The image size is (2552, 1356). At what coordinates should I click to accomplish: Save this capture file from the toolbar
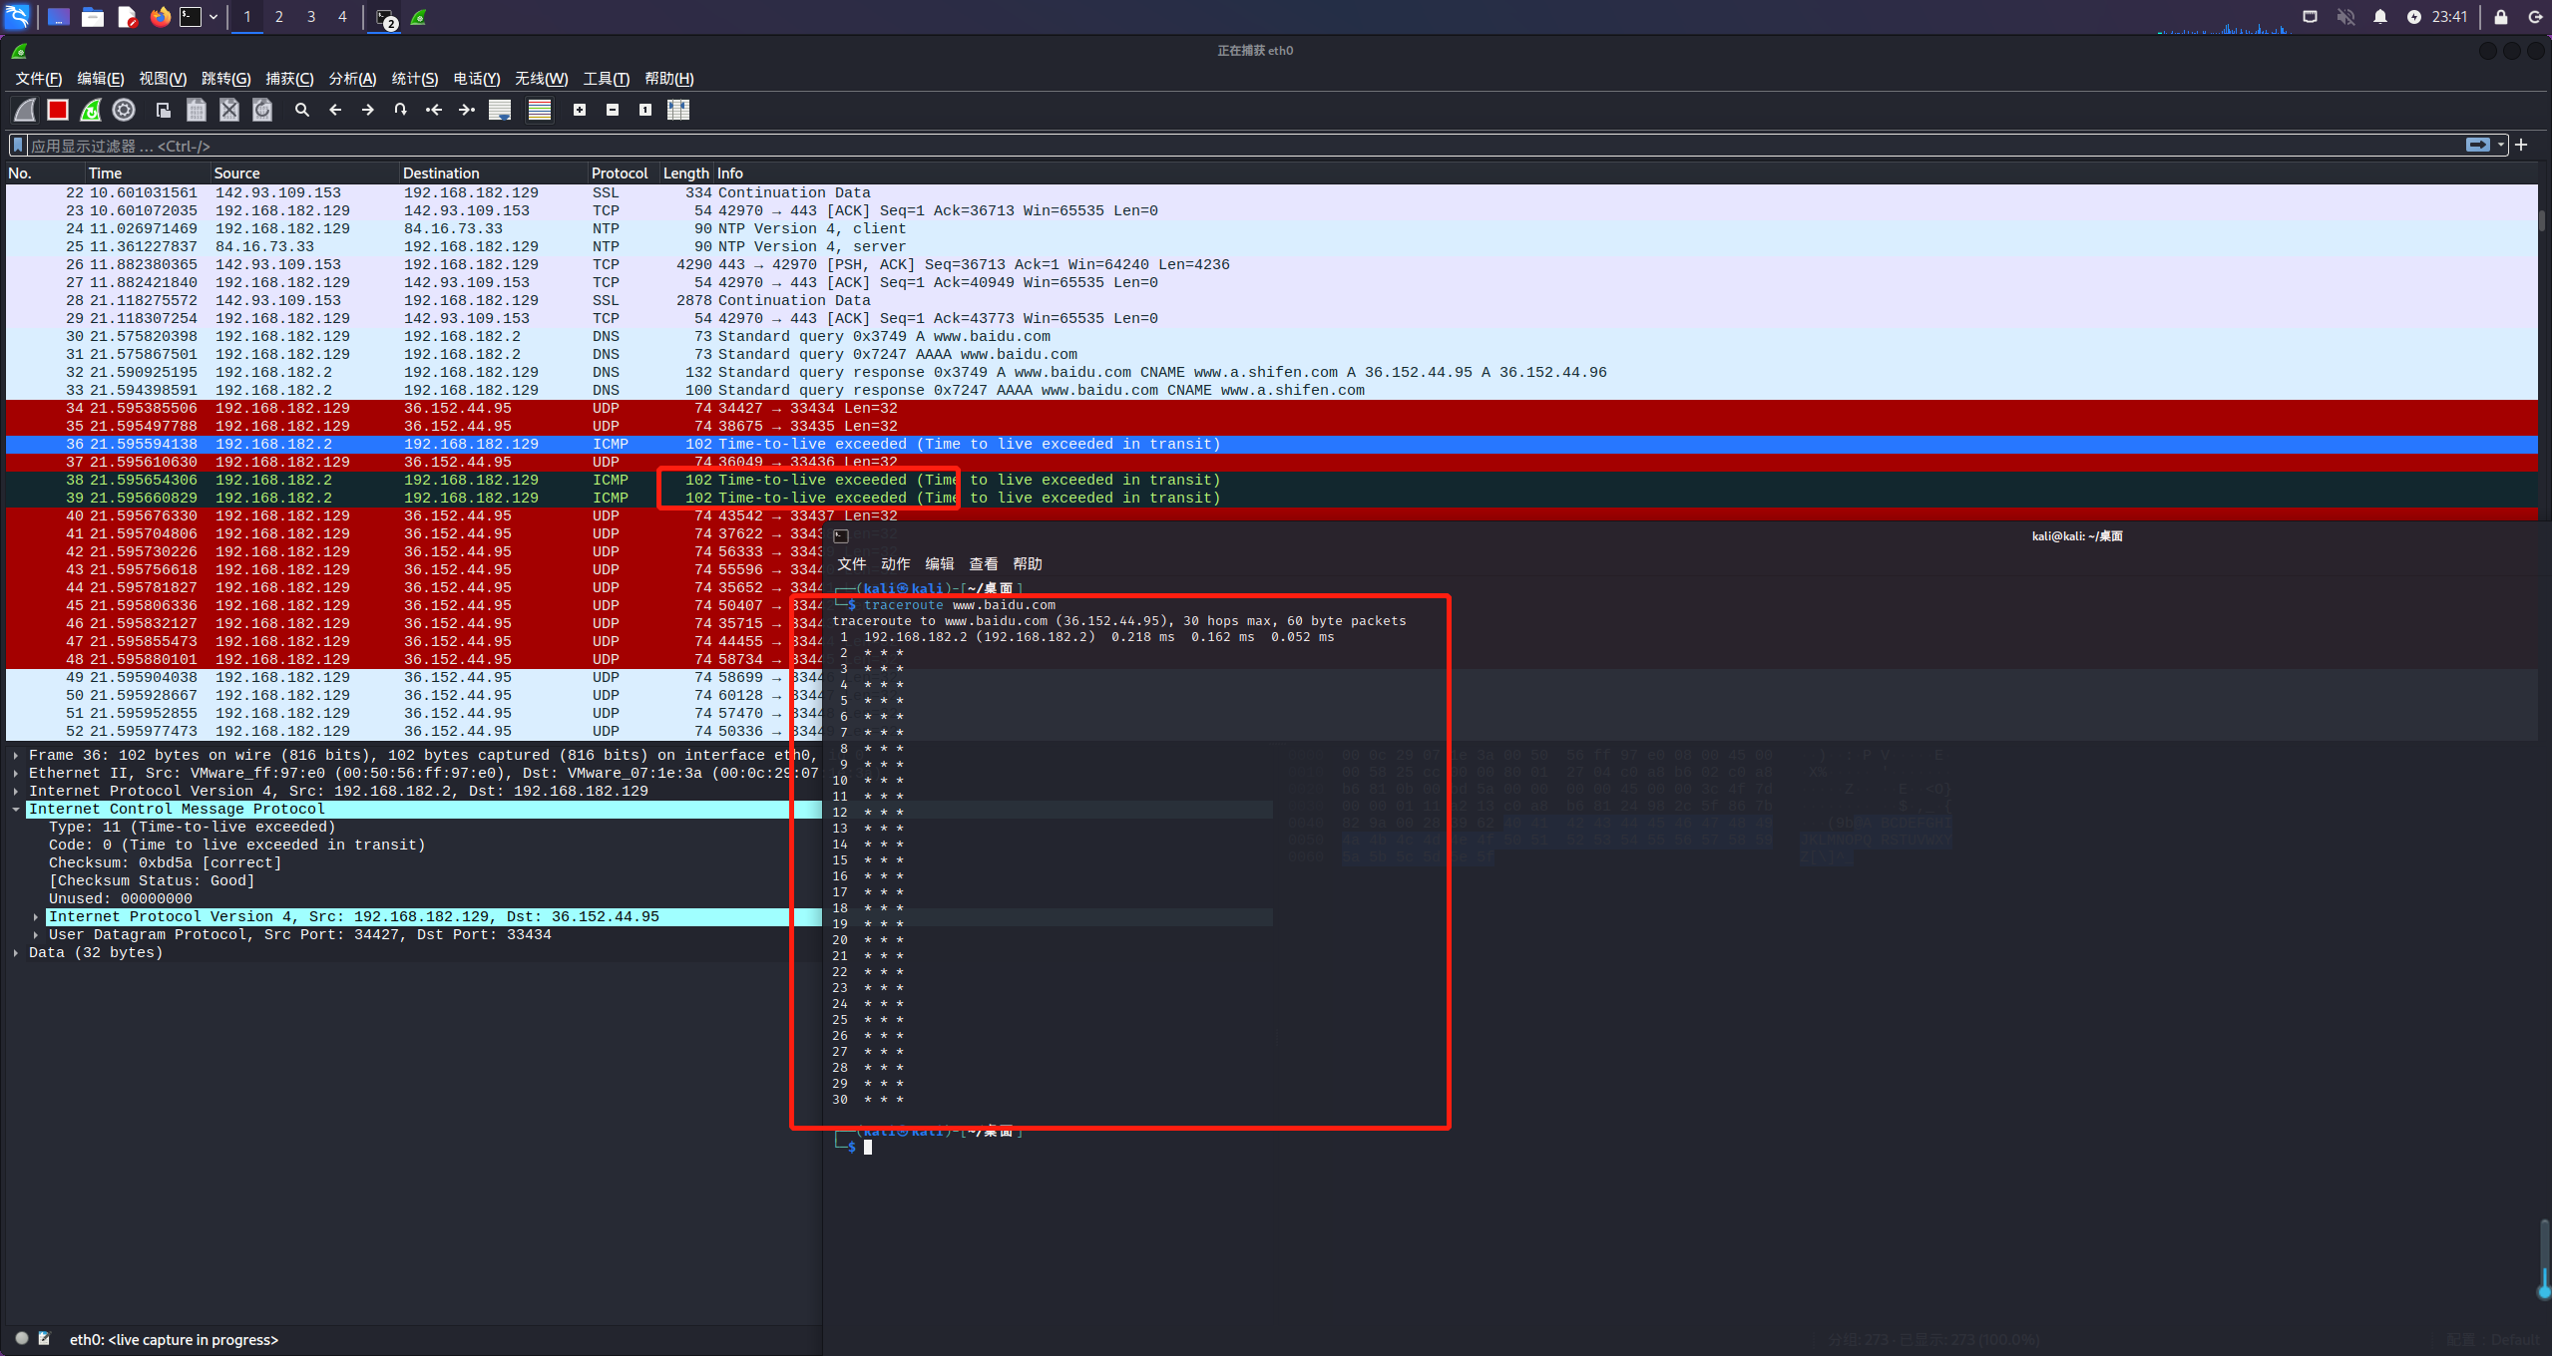click(x=197, y=110)
